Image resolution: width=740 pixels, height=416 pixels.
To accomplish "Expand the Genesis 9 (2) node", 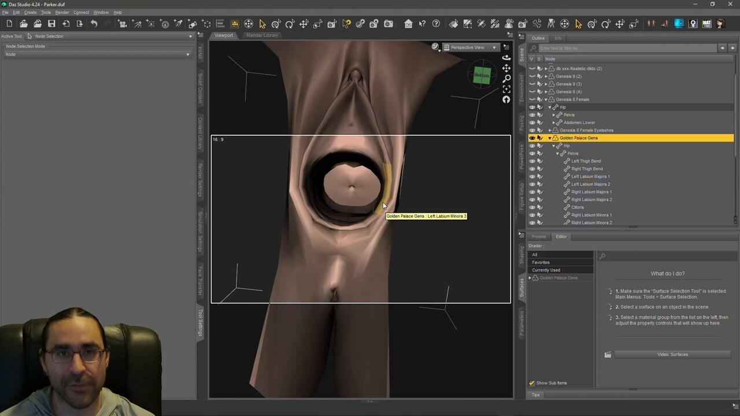I will (546, 76).
